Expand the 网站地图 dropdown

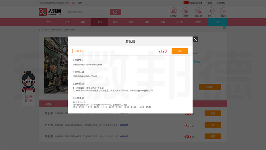222,3
